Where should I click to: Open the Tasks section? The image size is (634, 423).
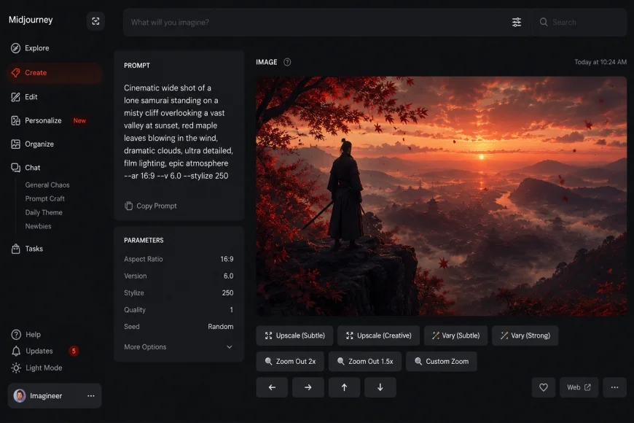pos(27,249)
